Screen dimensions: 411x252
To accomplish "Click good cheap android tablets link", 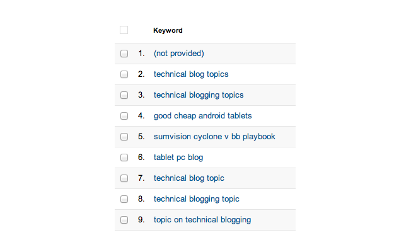I will pos(202,116).
